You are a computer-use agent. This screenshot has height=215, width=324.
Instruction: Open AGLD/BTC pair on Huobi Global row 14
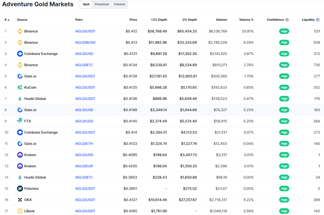[84, 177]
